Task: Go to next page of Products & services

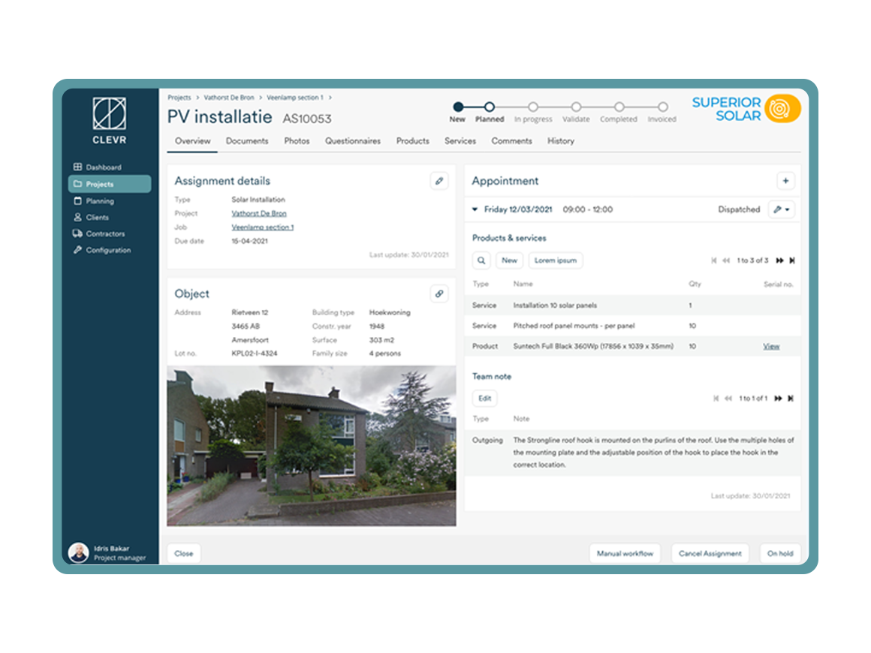Action: tap(779, 260)
